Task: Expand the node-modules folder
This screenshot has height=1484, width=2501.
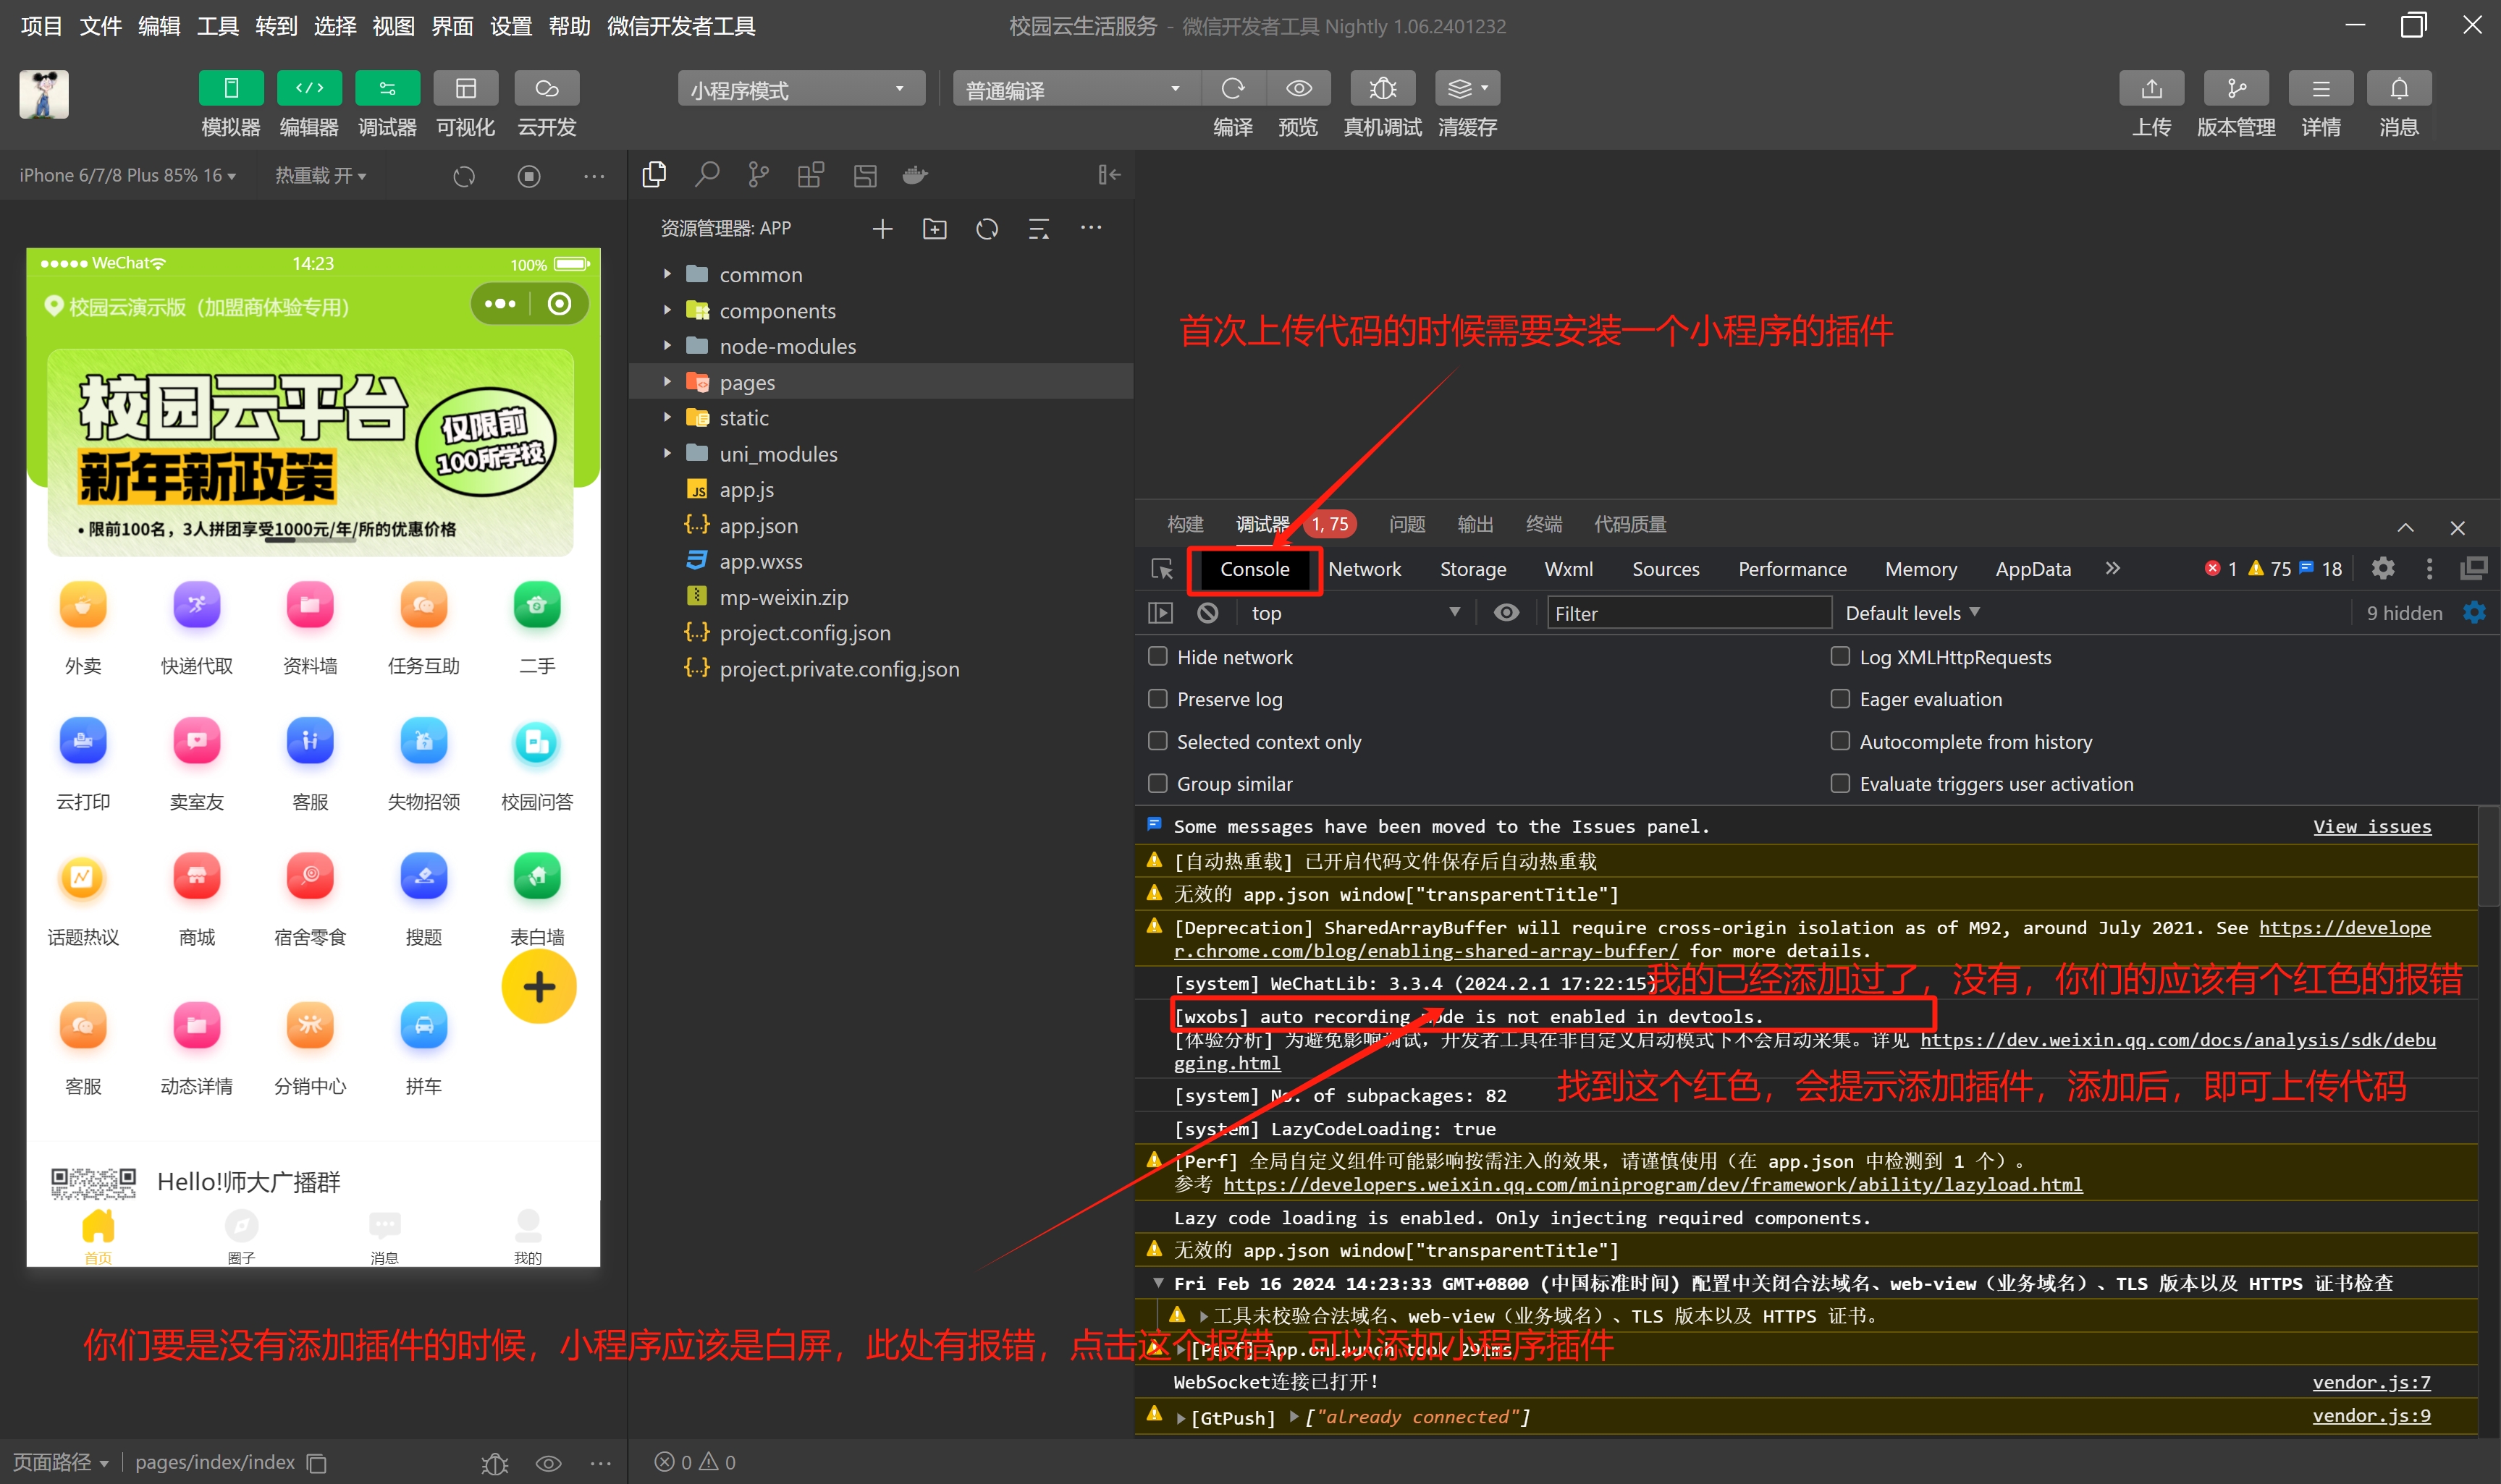Action: 667,346
